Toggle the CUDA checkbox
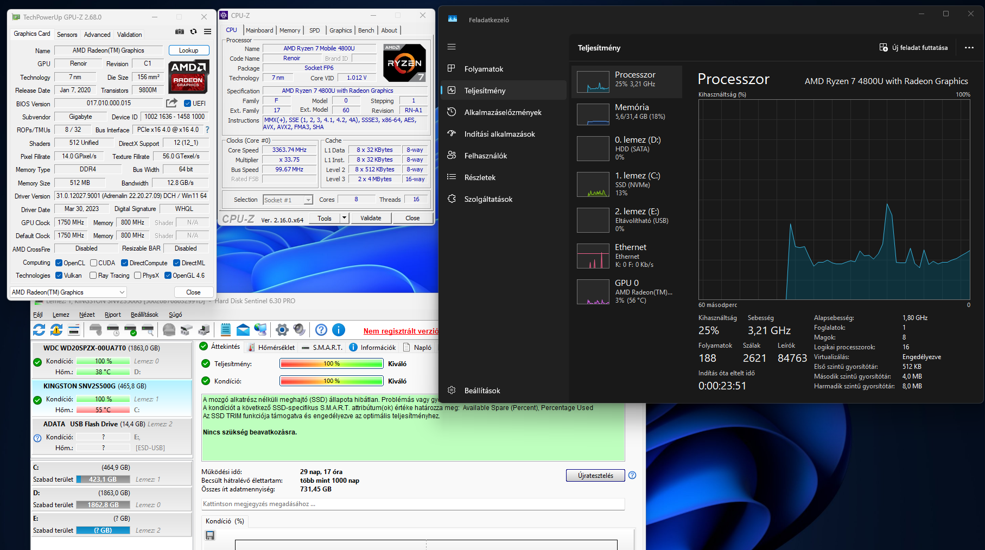Image resolution: width=985 pixels, height=550 pixels. (93, 263)
